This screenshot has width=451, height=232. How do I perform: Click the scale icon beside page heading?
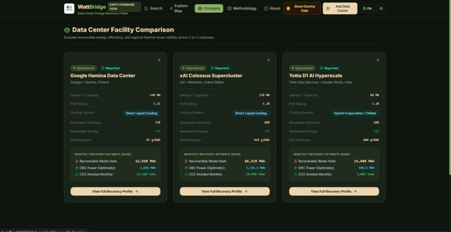coord(67,30)
